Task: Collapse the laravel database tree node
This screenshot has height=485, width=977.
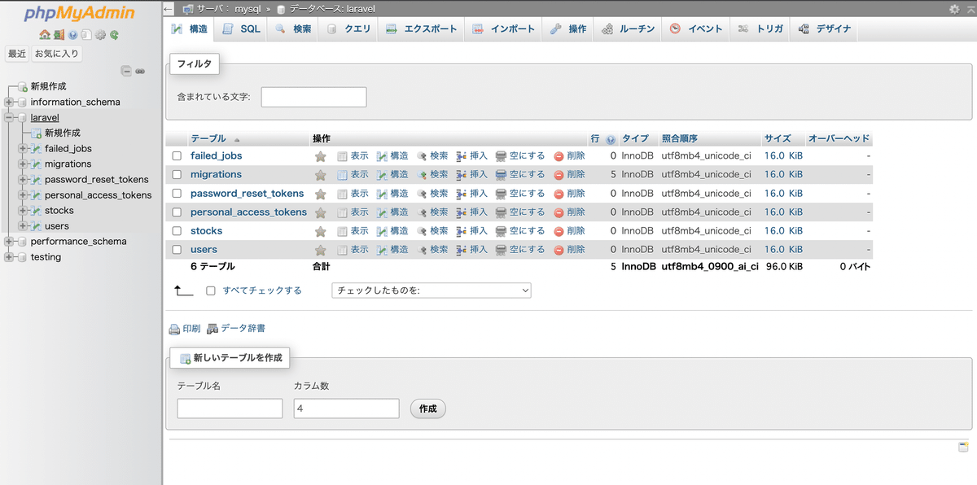Action: (x=9, y=118)
